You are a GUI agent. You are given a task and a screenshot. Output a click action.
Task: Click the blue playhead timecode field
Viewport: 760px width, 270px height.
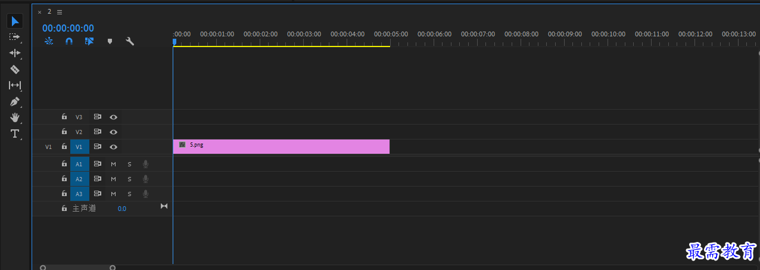(x=68, y=28)
